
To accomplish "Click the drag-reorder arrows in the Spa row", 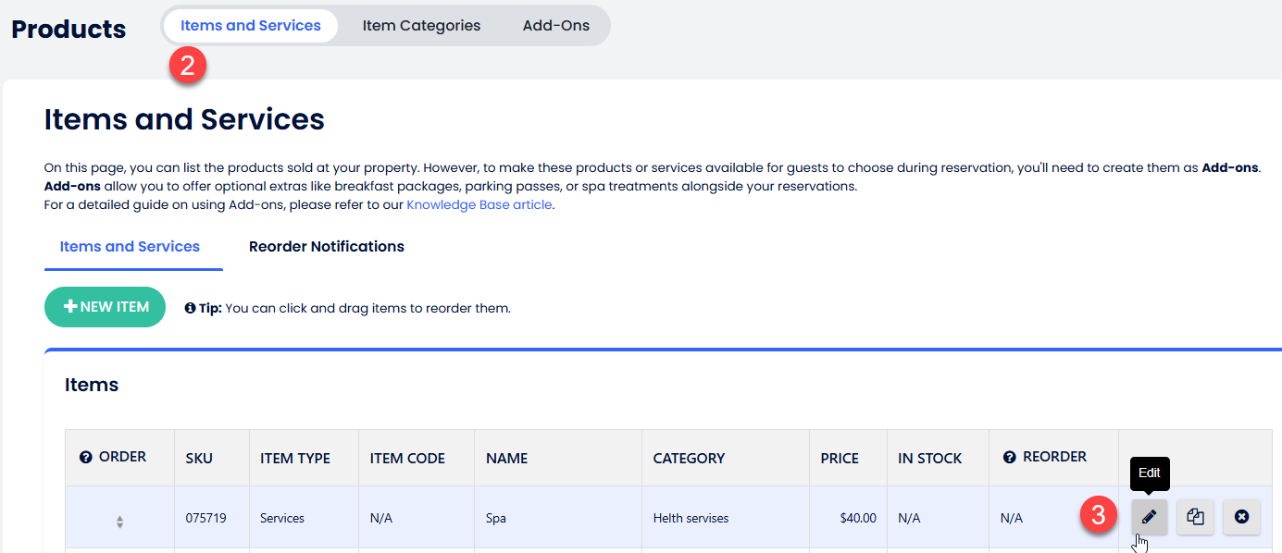I will click(x=119, y=522).
